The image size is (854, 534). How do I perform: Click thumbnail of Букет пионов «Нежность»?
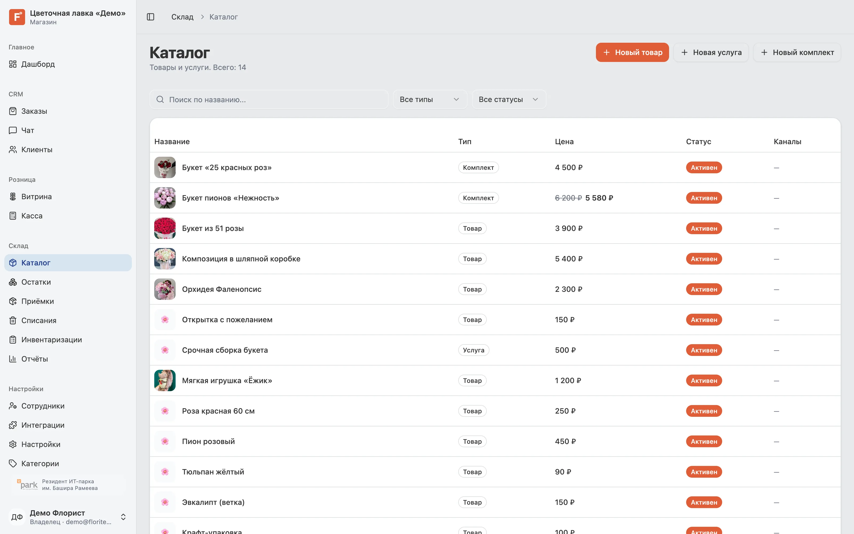pyautogui.click(x=165, y=198)
